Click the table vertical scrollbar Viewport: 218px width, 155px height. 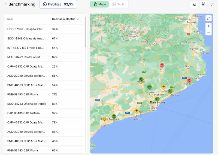point(85,32)
